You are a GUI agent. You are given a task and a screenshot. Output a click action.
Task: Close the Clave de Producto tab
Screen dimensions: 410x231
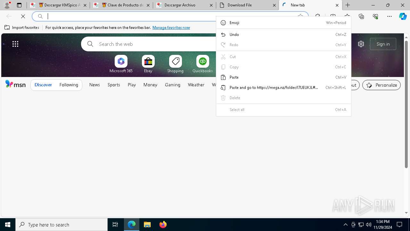click(149, 5)
